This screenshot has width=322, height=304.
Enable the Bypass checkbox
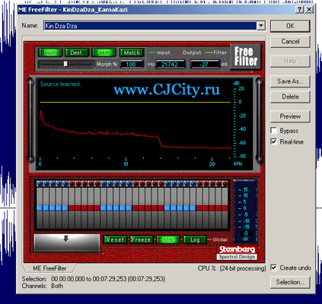(x=274, y=131)
